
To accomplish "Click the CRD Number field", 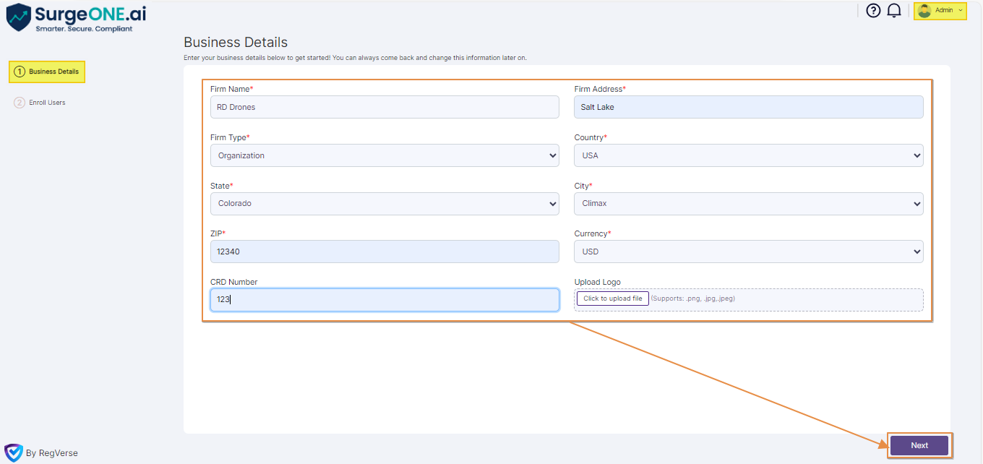I will click(x=384, y=299).
